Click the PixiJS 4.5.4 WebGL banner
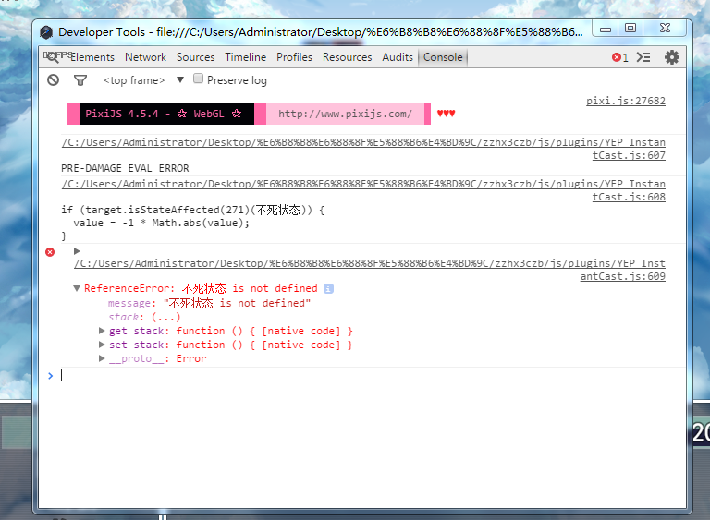710x520 pixels. [166, 114]
